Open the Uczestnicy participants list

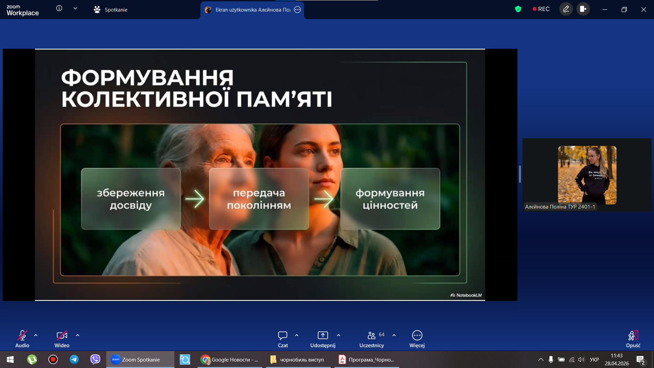[372, 339]
